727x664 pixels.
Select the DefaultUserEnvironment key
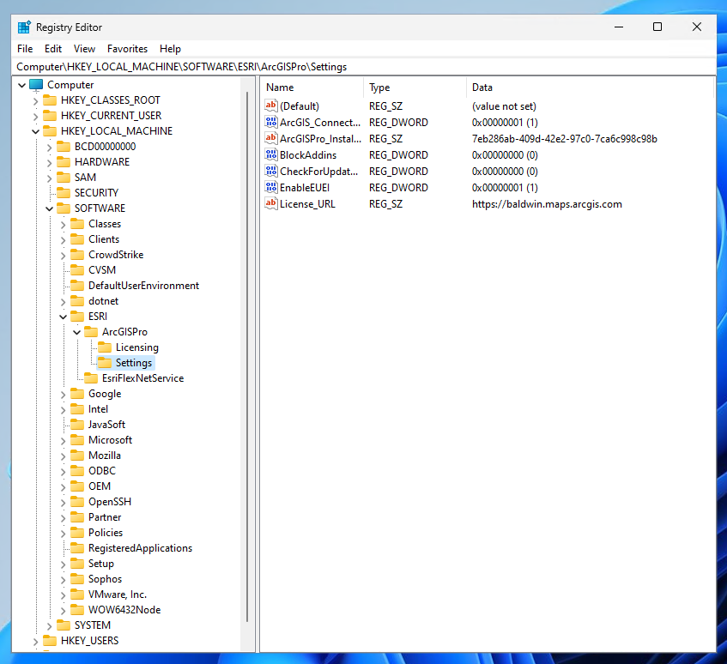[143, 286]
